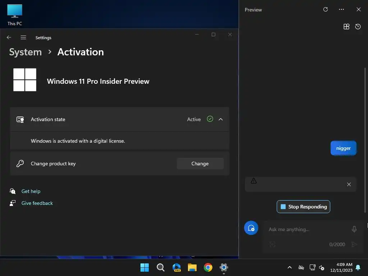
Task: Maximize the Settings window
Action: coord(213,34)
